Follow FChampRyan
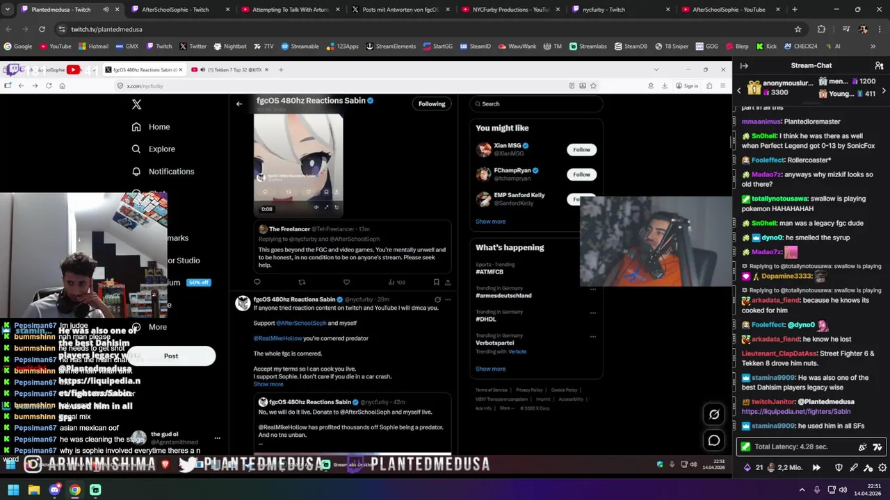This screenshot has height=500, width=890. tap(581, 174)
